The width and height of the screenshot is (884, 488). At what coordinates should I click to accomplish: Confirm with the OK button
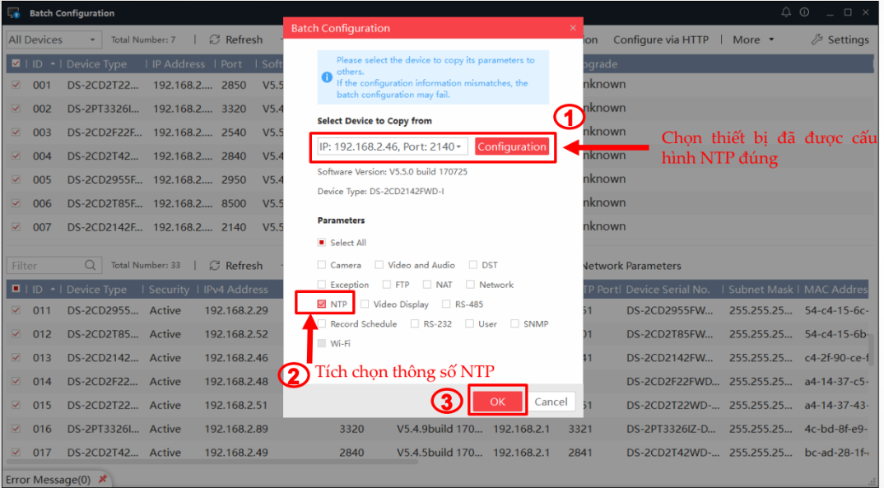(497, 402)
